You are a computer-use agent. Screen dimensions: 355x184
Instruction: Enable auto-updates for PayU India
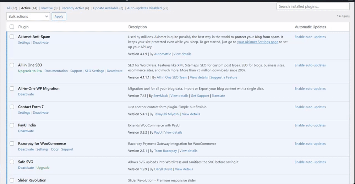click(310, 125)
